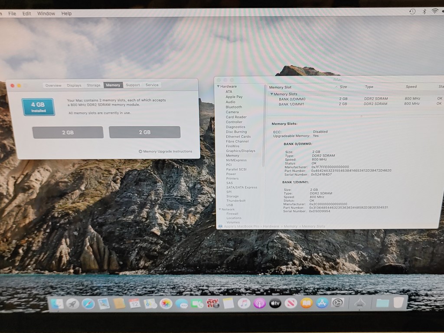Screen dimensions: 444x333
Task: Open Books app in dock
Action: 306,303
